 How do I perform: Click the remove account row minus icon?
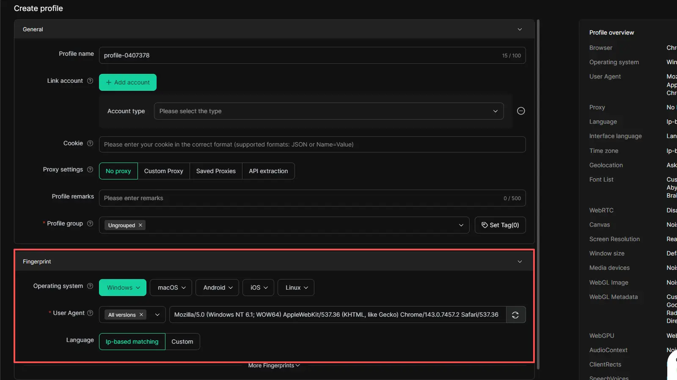521,111
